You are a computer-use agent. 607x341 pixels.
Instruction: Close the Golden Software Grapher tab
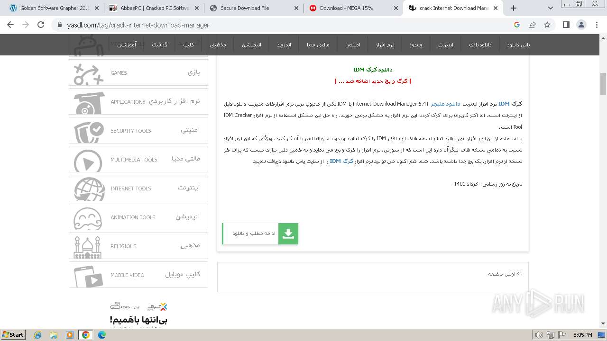97,8
